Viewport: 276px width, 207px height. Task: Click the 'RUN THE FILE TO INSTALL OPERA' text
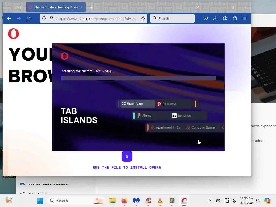coord(127,167)
